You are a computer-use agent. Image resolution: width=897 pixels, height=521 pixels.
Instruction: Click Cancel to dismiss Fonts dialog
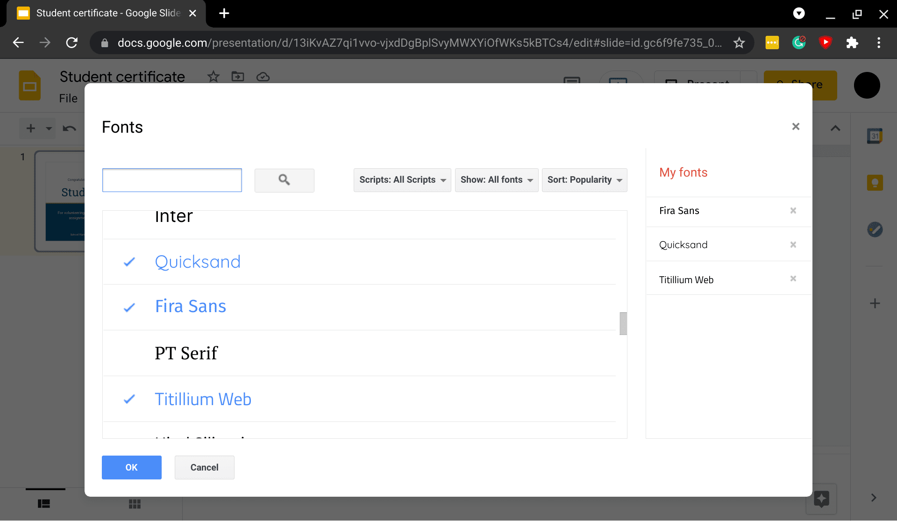coord(204,467)
